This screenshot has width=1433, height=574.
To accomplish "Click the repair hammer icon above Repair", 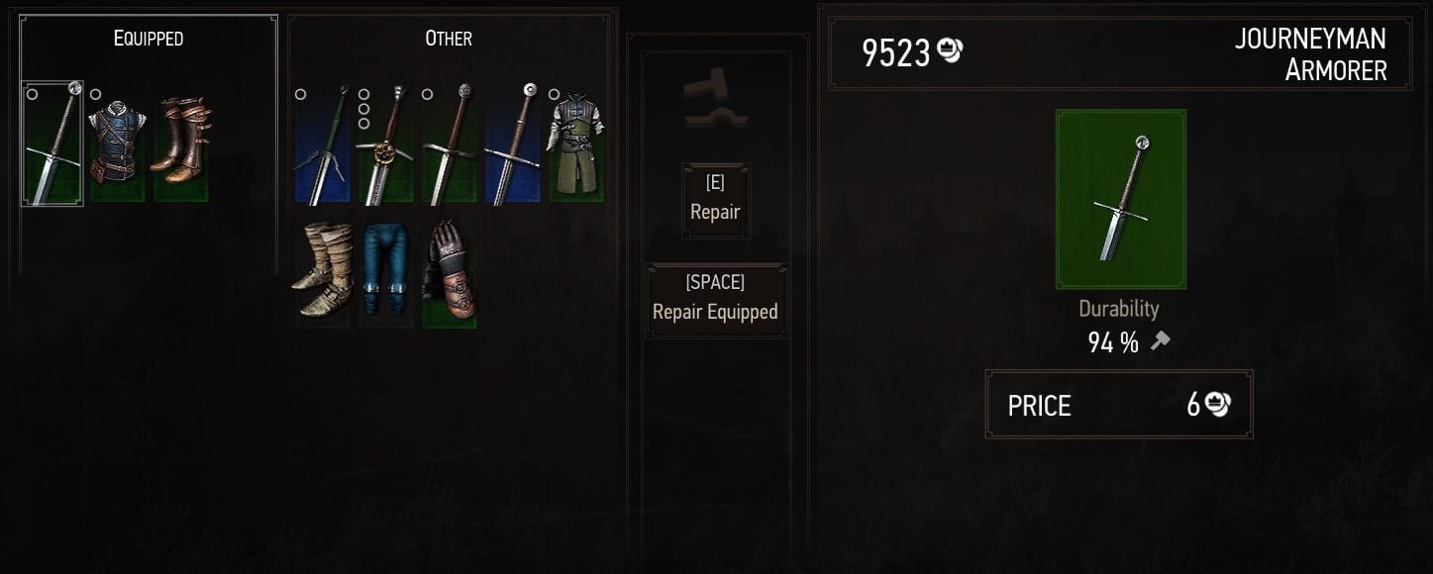I will [715, 100].
